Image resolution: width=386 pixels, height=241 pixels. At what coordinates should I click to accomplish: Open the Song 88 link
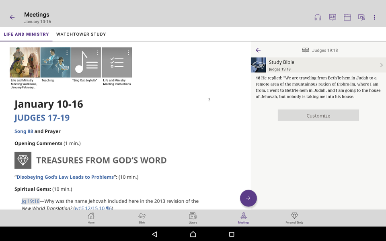(24, 131)
